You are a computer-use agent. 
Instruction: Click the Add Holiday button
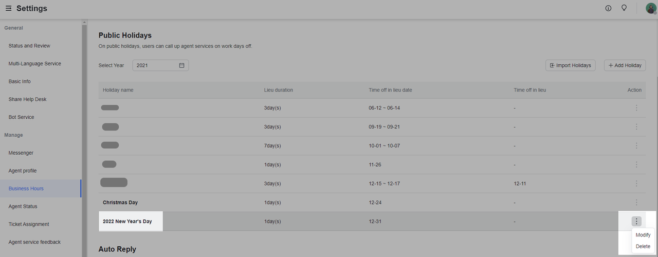click(x=625, y=65)
